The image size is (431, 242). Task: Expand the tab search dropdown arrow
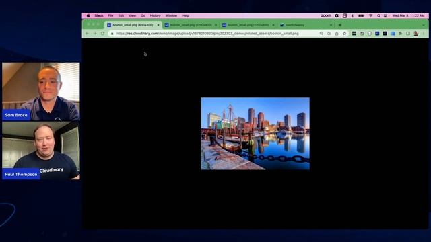tap(424, 25)
